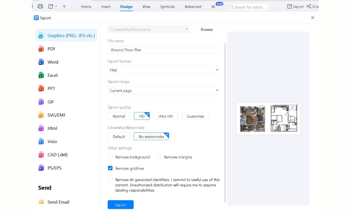Select Ultra HD export quality
The height and width of the screenshot is (210, 351).
[x=166, y=116]
